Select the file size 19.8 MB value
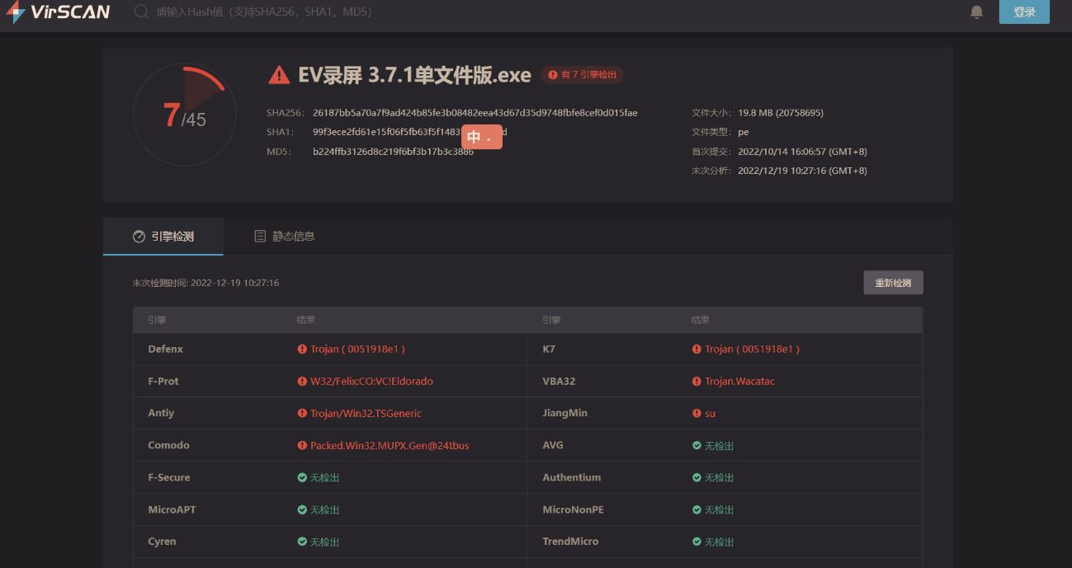The height and width of the screenshot is (568, 1072). click(781, 113)
